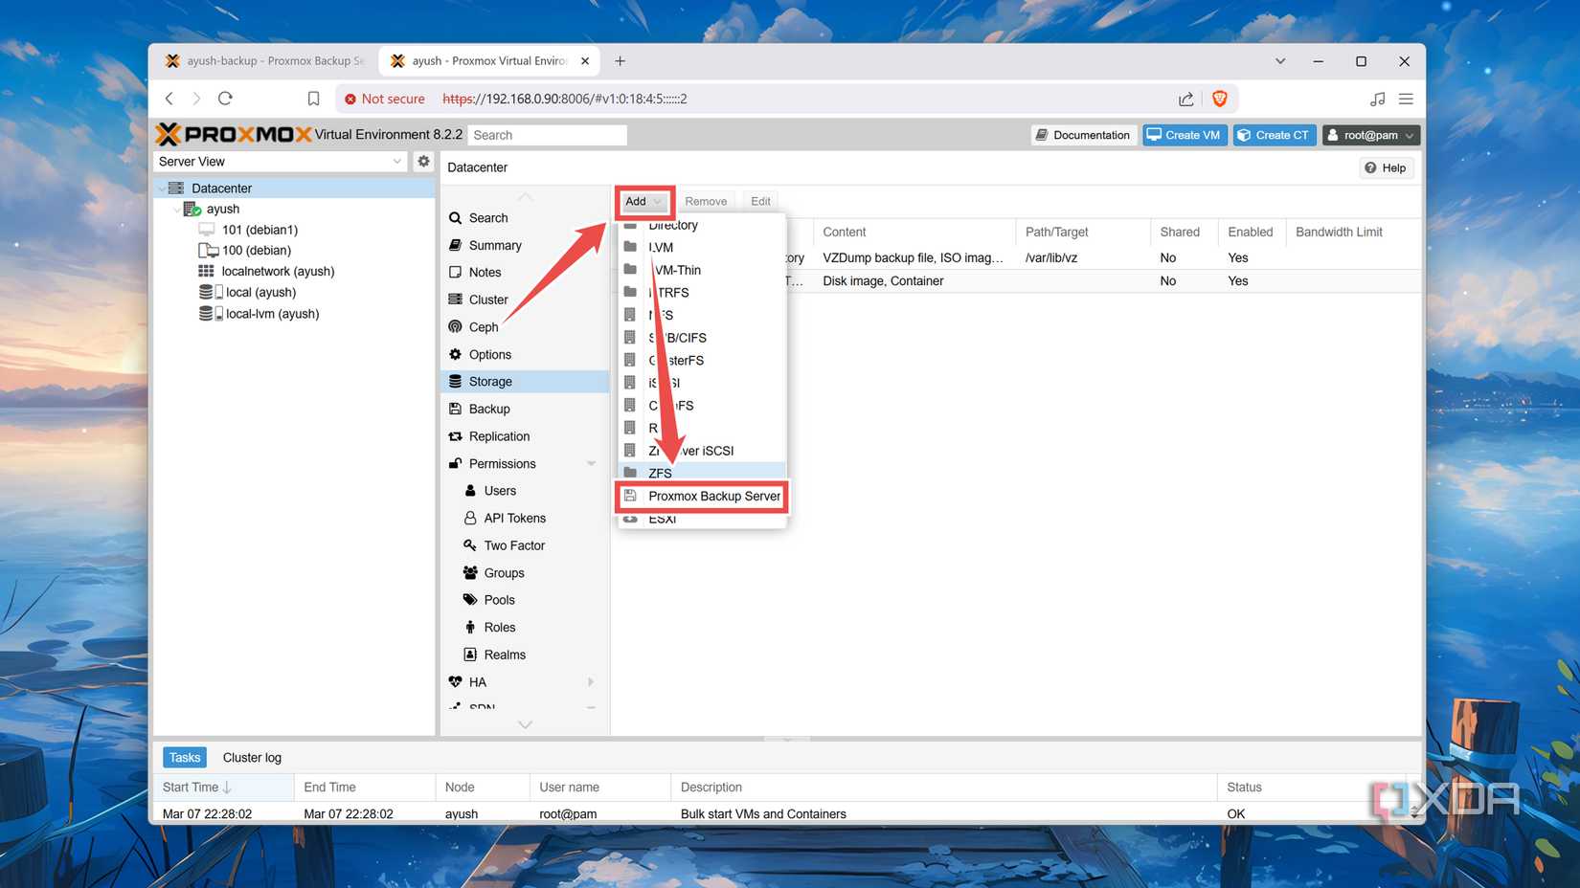
Task: Sort by the Enabled column header
Action: click(x=1252, y=233)
